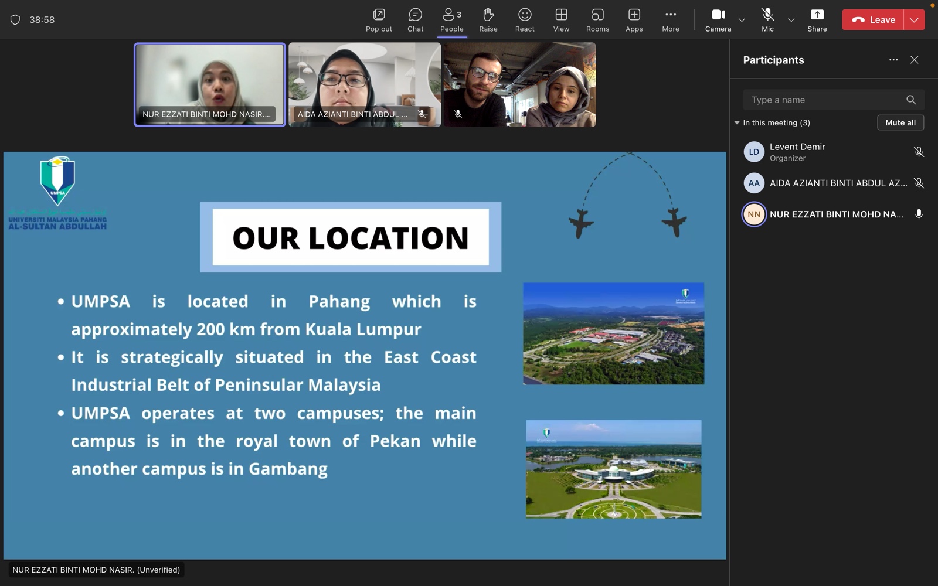
Task: Click the AA avatar icon
Action: tap(754, 183)
